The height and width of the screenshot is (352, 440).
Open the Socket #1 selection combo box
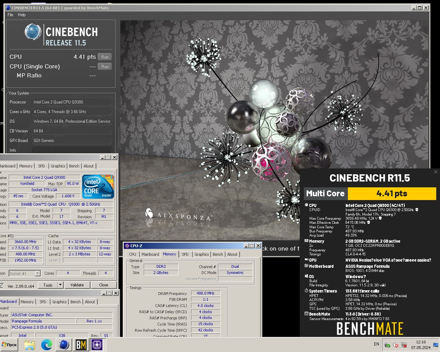[x=25, y=274]
